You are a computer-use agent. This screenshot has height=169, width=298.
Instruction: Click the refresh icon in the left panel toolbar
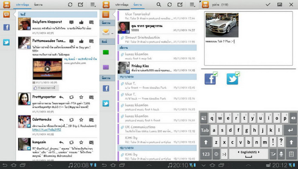[x=70, y=5]
